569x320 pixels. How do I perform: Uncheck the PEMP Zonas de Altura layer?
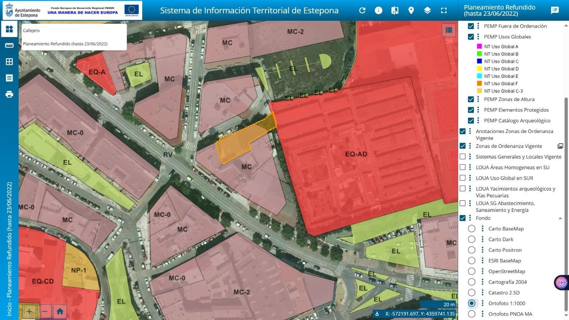pyautogui.click(x=471, y=99)
